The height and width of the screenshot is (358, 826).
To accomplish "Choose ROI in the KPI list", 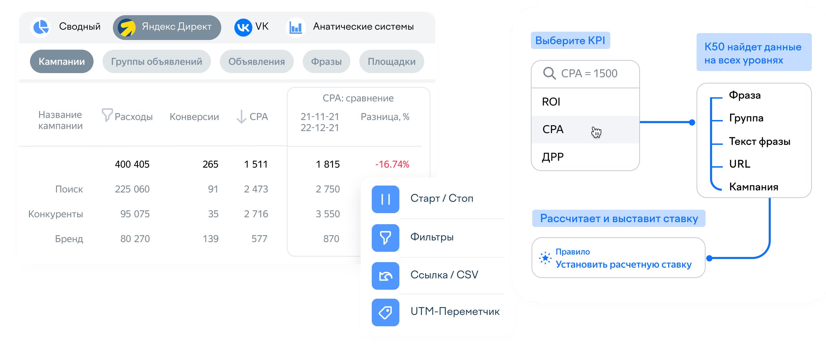I will click(585, 102).
